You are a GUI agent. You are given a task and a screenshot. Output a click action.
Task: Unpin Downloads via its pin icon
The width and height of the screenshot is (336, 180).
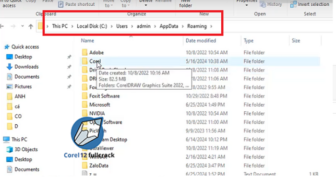(69, 67)
